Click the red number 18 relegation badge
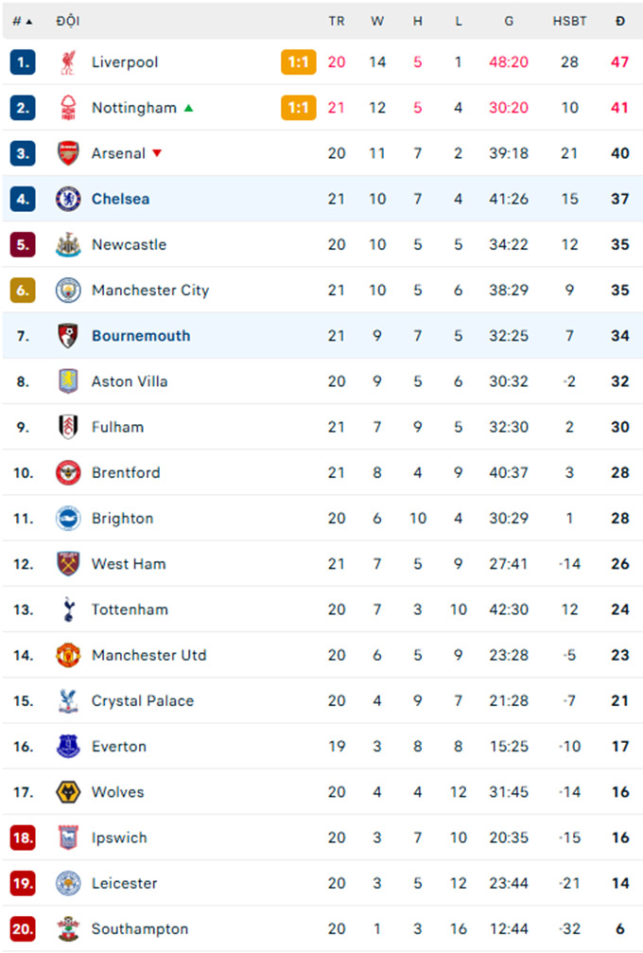Viewport: 643px width, 953px height. pyautogui.click(x=23, y=838)
